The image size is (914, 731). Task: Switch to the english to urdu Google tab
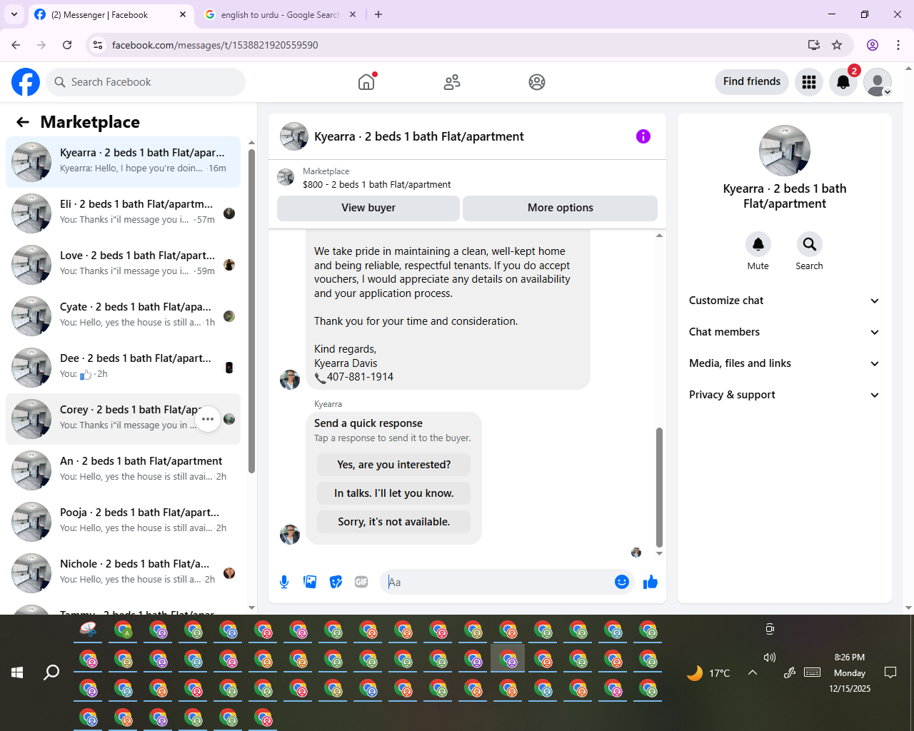coord(280,15)
